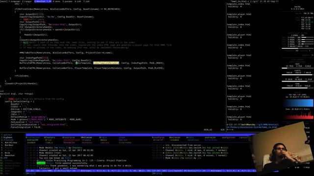Click nick Chambers in the nicklist

[x=50, y=137]
